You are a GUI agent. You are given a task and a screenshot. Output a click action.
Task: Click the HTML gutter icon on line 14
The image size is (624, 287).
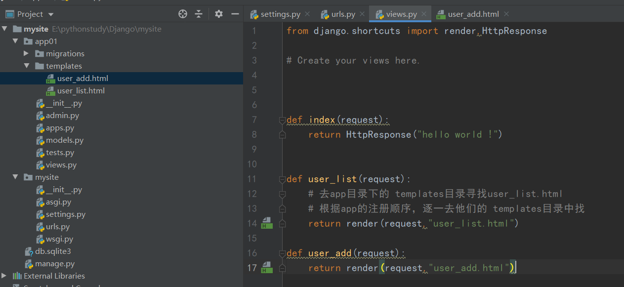click(266, 223)
